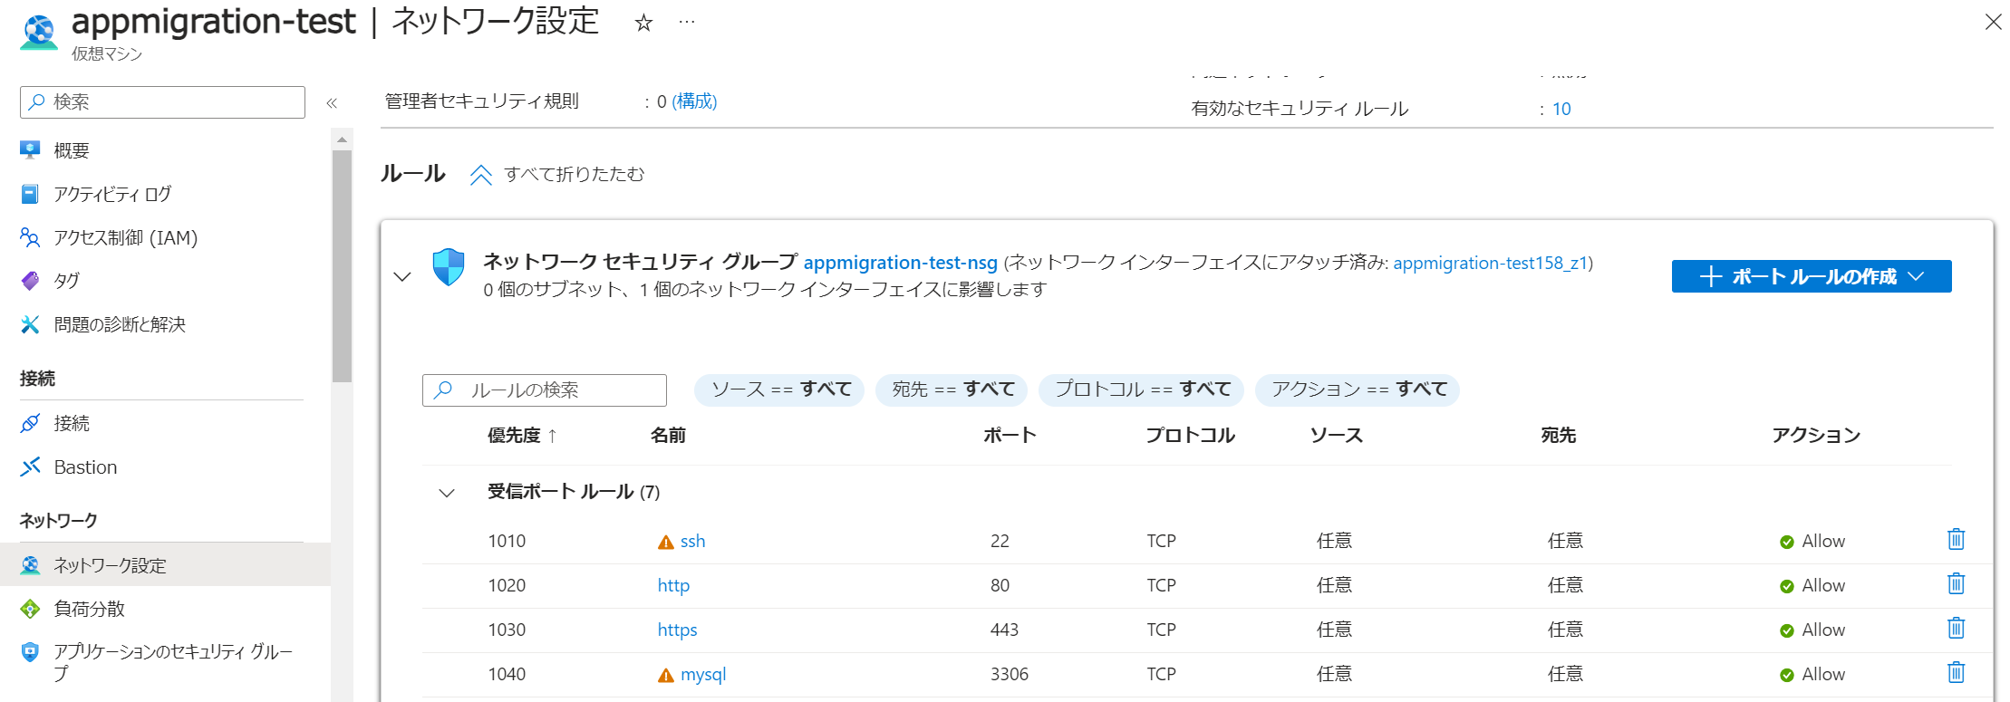
Task: Delete the mysql rule with trash icon
Action: click(1957, 673)
